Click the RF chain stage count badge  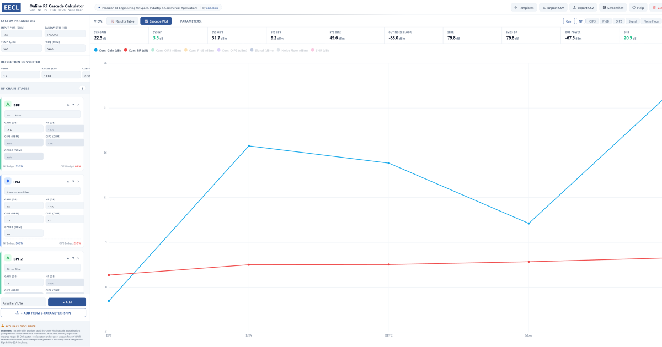pyautogui.click(x=82, y=88)
